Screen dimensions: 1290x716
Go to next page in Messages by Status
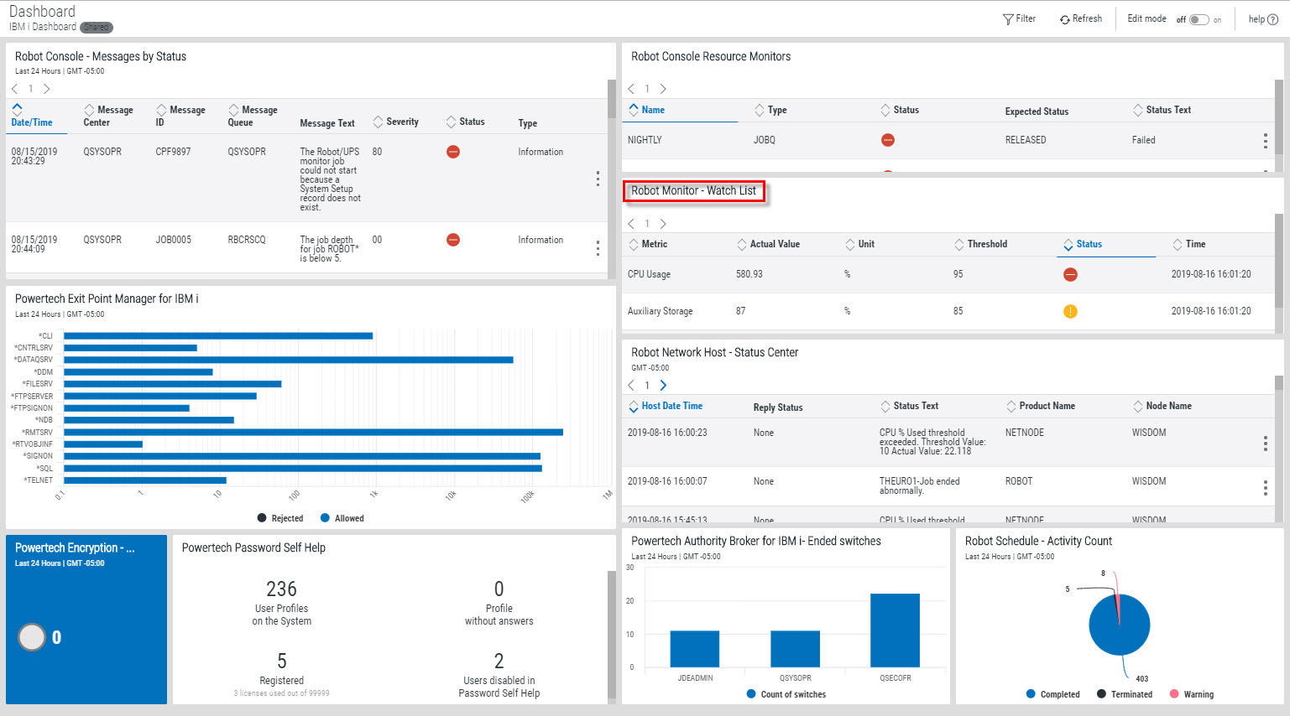[46, 89]
